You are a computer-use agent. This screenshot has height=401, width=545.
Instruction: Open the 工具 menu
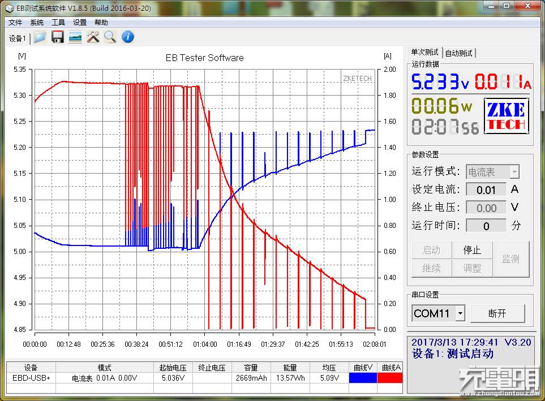coord(58,23)
